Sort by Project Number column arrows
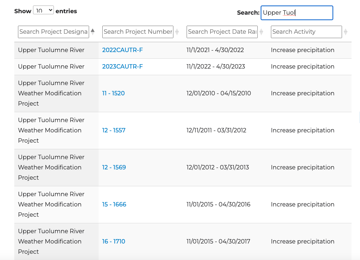This screenshot has height=260, width=360. [177, 32]
